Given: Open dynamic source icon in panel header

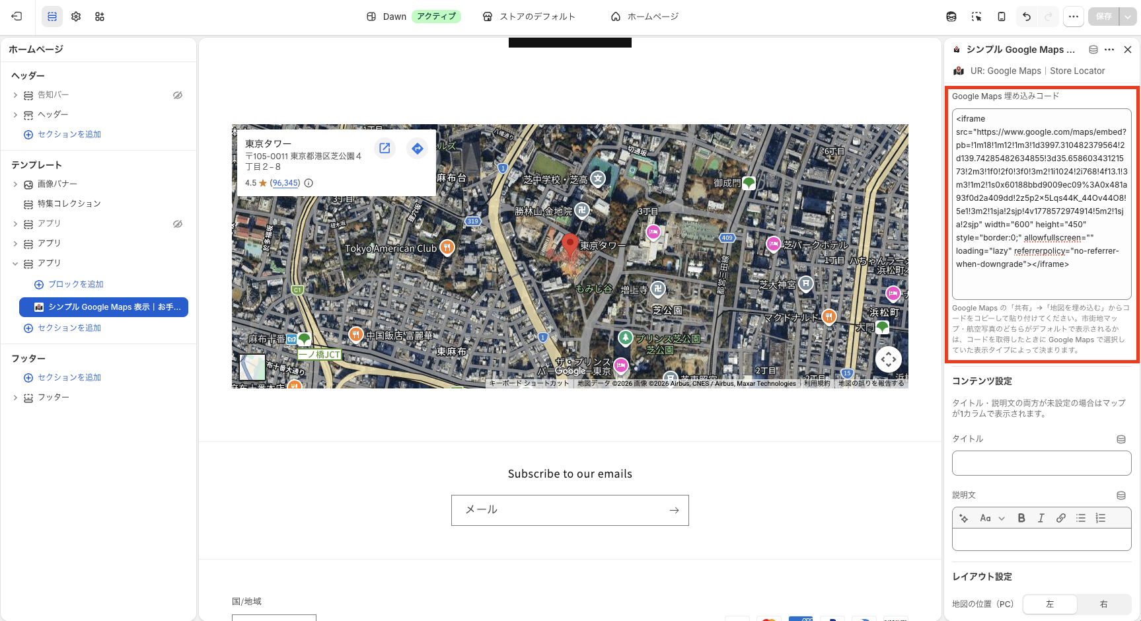Looking at the screenshot, I should 1093,50.
